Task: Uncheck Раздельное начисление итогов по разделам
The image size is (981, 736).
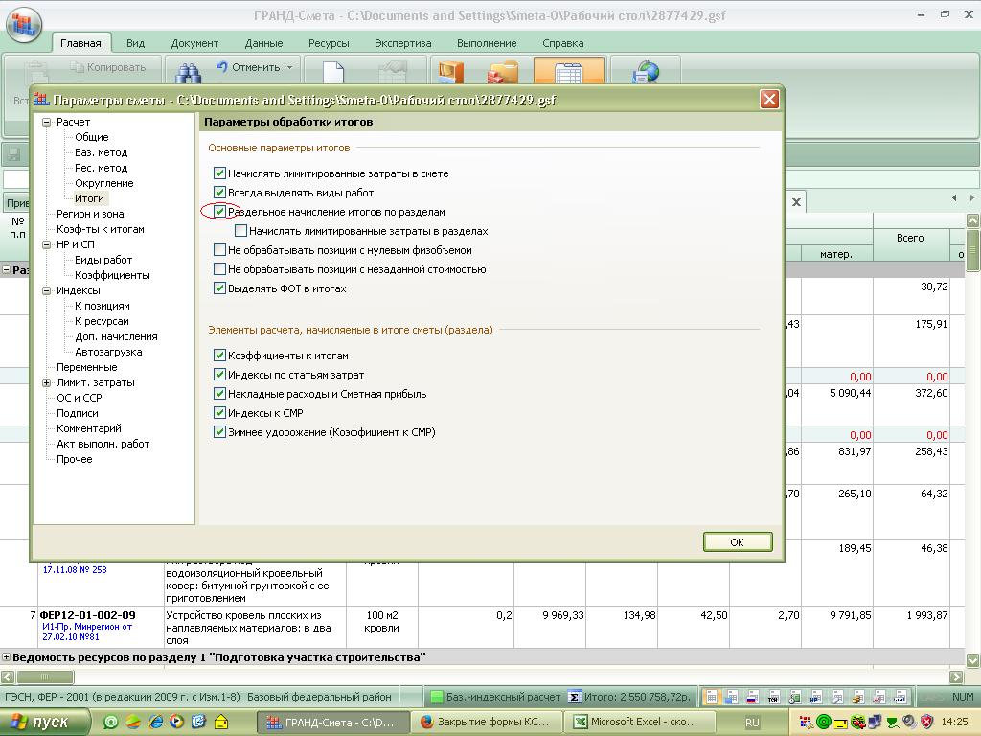Action: pos(220,212)
